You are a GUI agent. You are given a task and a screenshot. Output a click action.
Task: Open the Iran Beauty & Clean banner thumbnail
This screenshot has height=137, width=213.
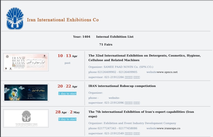(x=26, y=62)
